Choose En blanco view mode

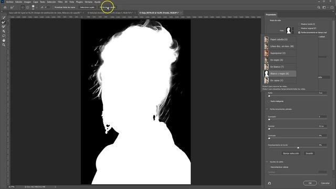tap(280, 67)
